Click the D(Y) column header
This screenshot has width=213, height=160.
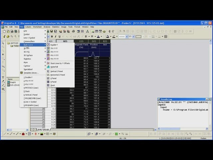[94, 41]
